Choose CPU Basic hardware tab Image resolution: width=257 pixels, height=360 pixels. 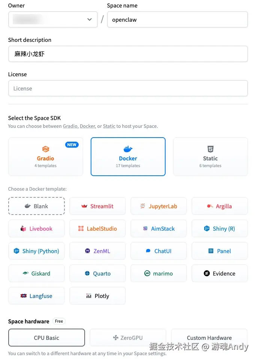[46, 338]
